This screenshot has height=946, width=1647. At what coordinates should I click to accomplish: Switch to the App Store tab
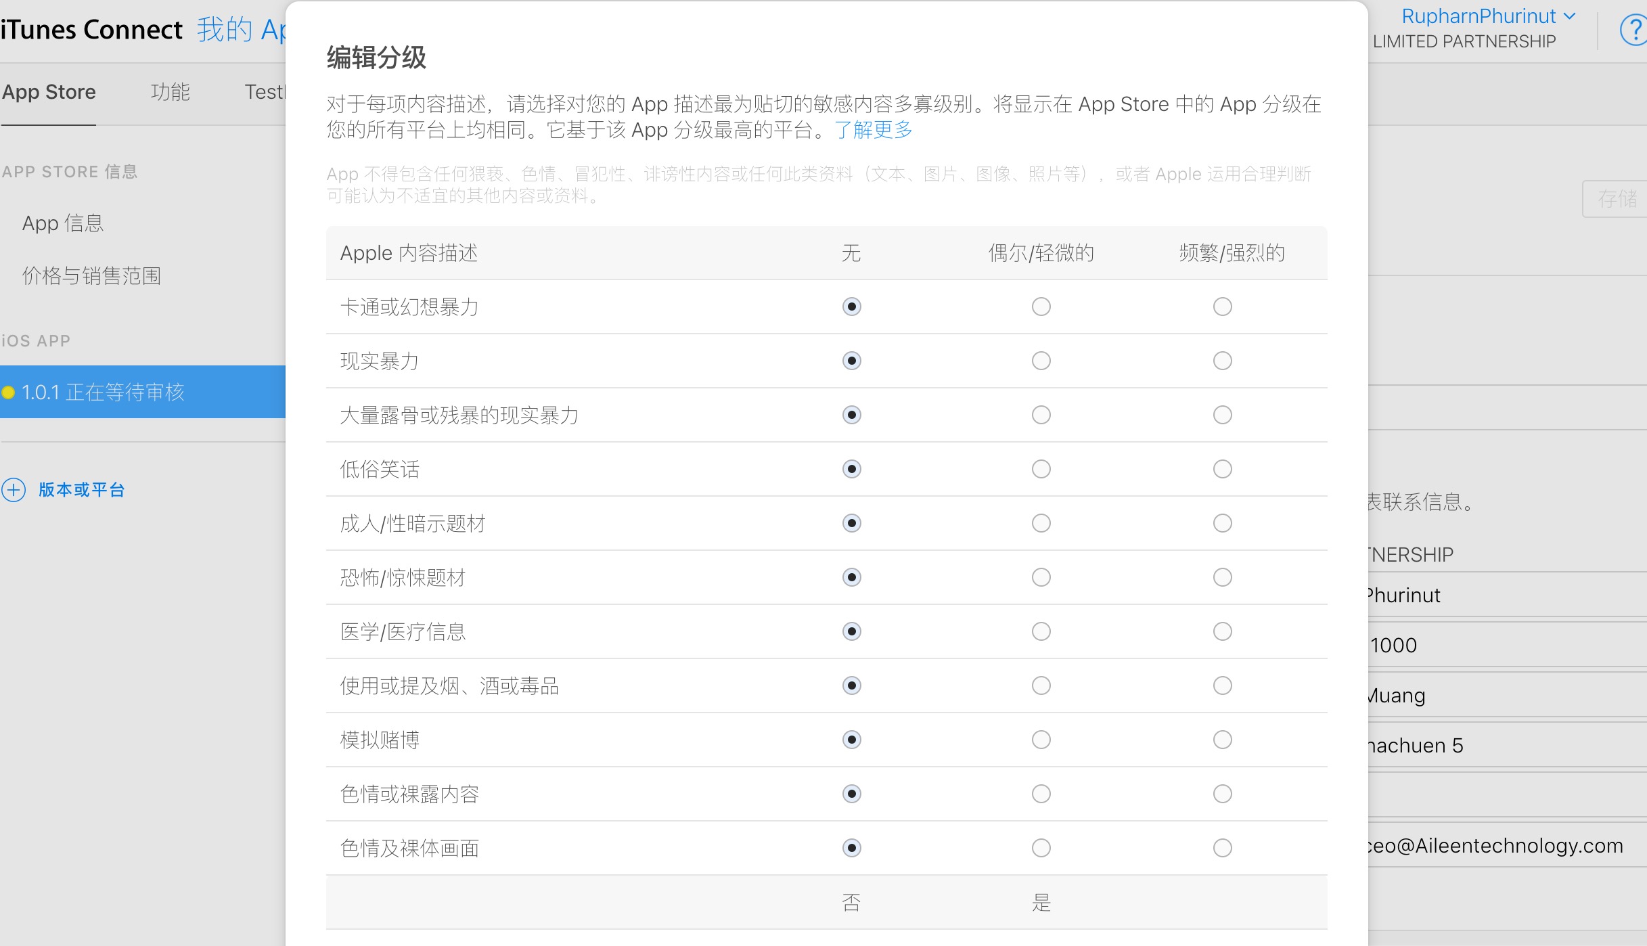click(49, 92)
